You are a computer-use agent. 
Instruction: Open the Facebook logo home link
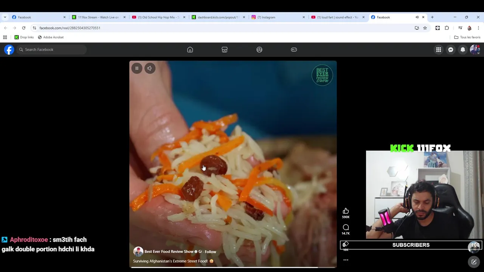pyautogui.click(x=9, y=49)
